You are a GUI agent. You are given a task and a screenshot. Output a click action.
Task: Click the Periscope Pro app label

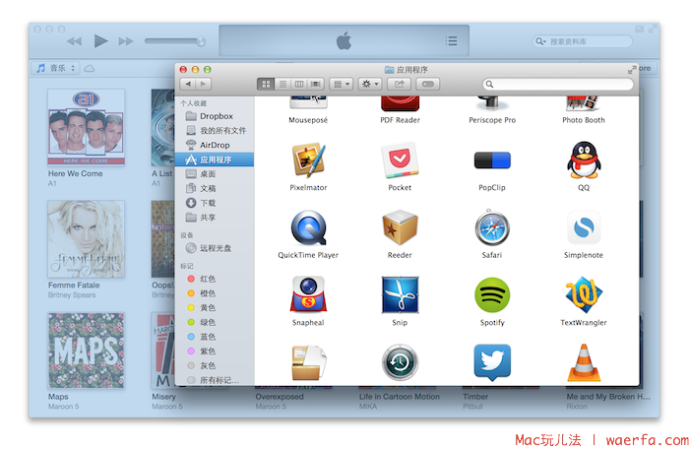492,120
